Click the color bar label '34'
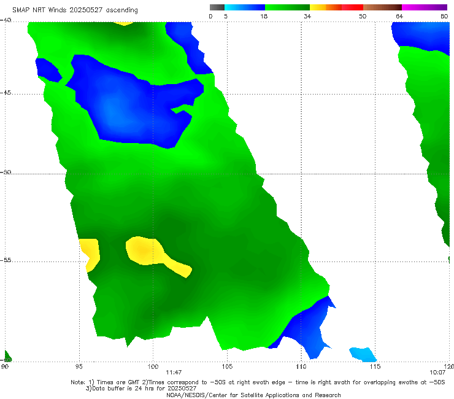Image resolution: width=454 pixels, height=399 pixels. tap(307, 16)
